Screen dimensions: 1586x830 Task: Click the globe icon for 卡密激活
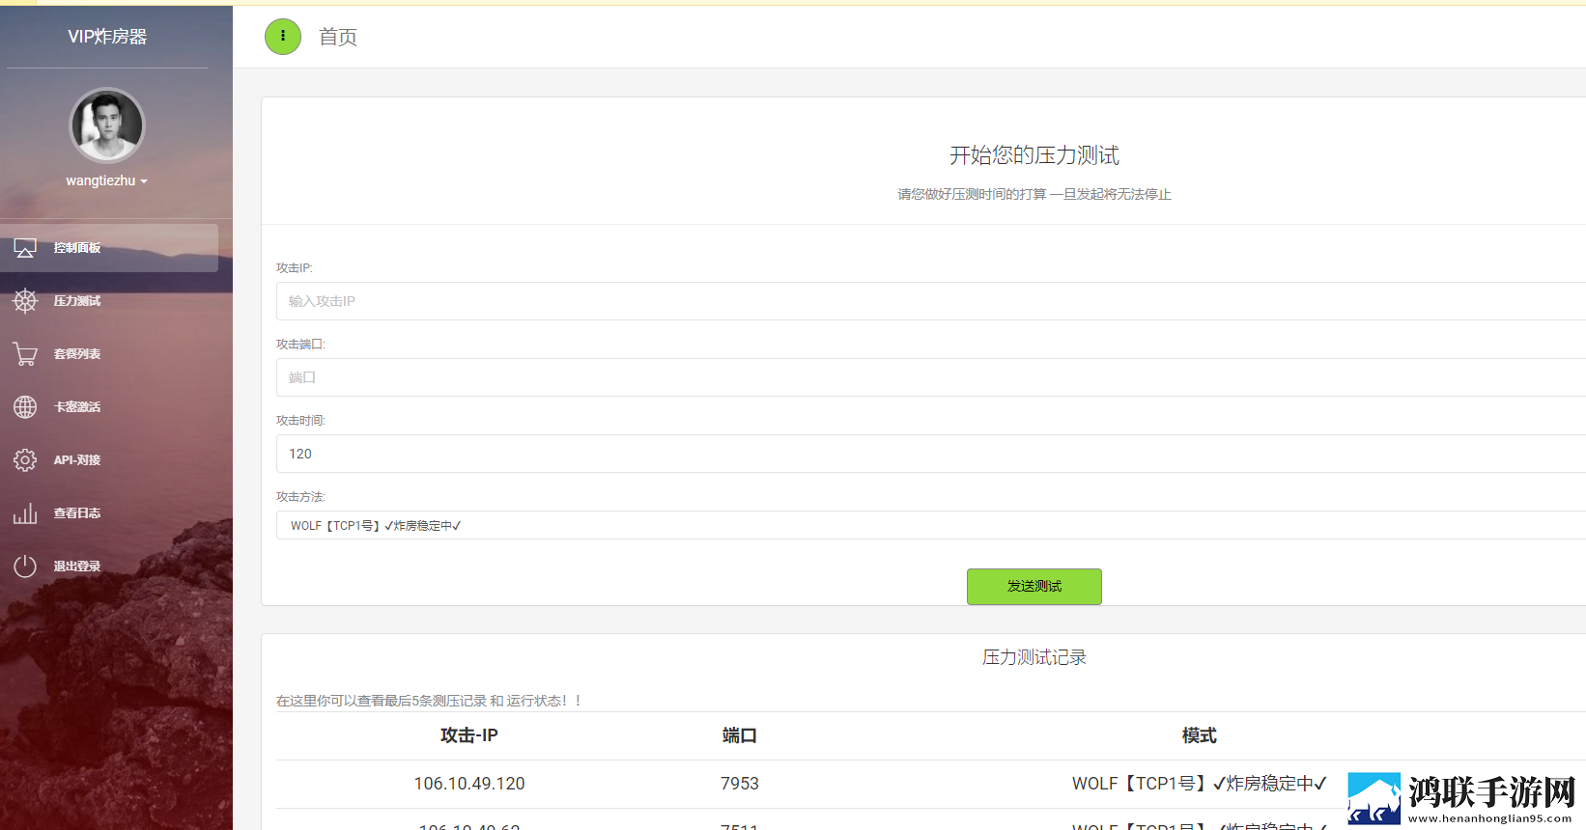click(25, 407)
